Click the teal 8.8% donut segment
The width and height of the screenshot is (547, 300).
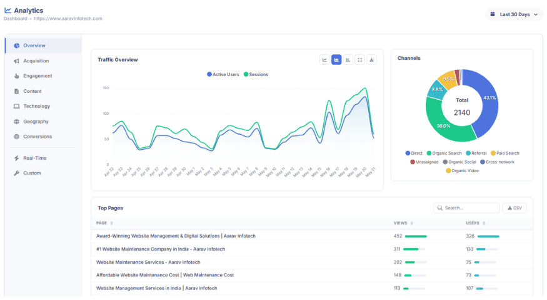point(436,89)
